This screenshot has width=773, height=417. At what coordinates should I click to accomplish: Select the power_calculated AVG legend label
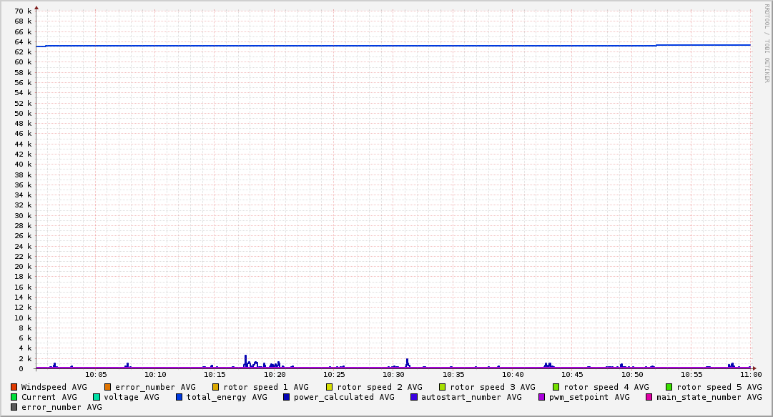tap(343, 397)
